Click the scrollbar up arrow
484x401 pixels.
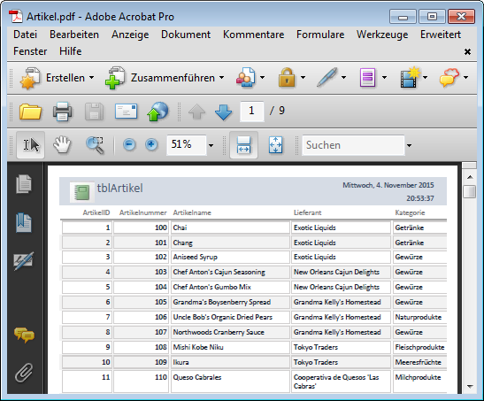tap(470, 177)
